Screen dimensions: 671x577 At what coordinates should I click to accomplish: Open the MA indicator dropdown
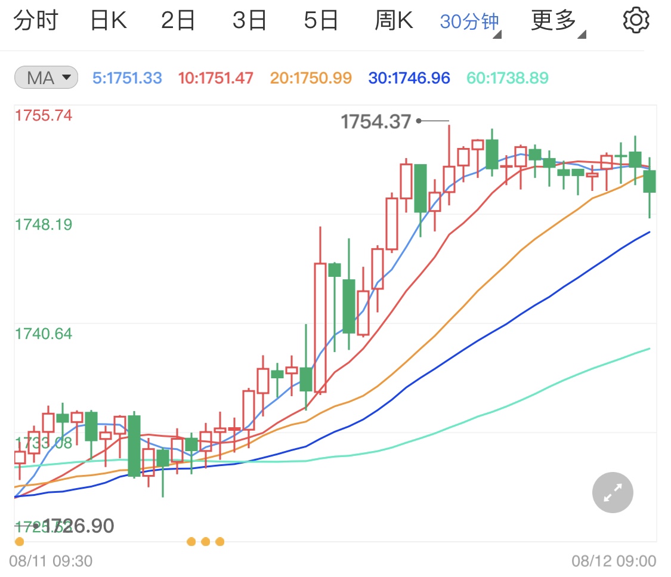(x=46, y=78)
